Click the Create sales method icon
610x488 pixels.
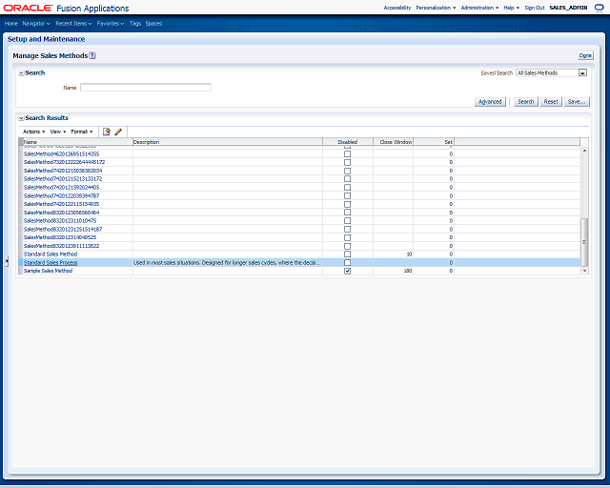coord(106,132)
